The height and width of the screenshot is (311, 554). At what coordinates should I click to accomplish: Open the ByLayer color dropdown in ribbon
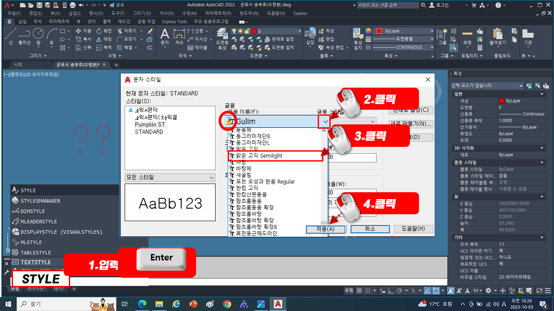tap(404, 31)
